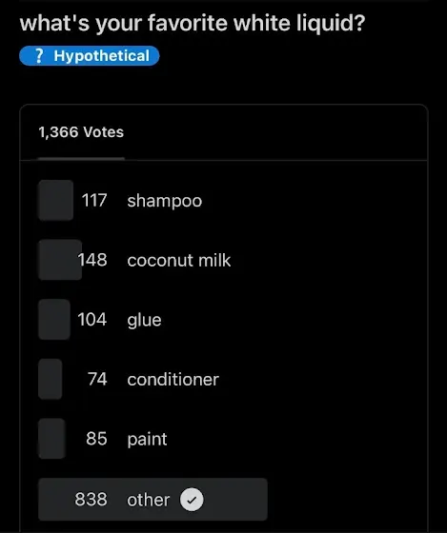Open the 1,366 Votes tab

[x=81, y=132]
